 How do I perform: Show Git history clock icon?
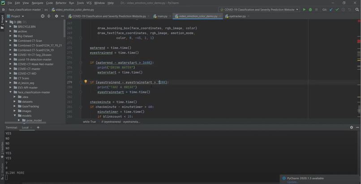click(x=343, y=10)
